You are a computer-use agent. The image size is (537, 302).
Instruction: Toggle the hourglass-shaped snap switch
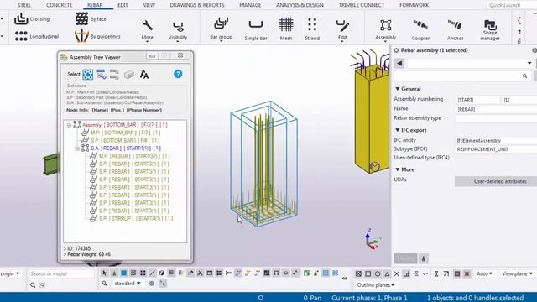(x=436, y=273)
